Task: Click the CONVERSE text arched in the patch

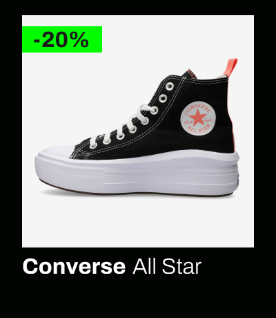Action: 197,109
